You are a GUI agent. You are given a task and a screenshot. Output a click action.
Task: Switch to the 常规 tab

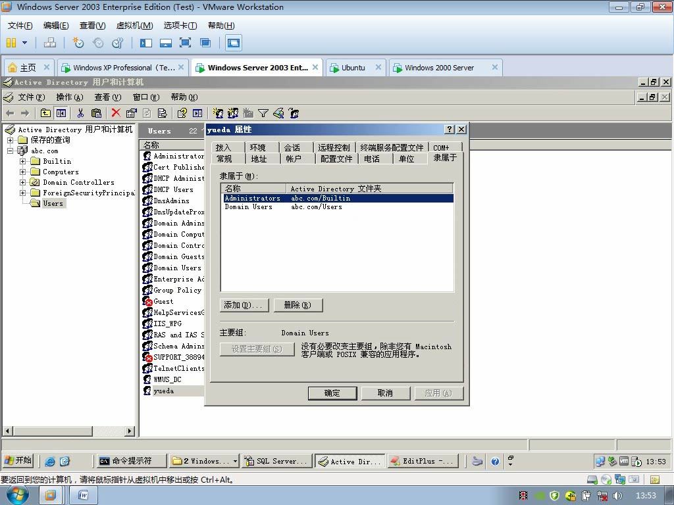click(224, 159)
